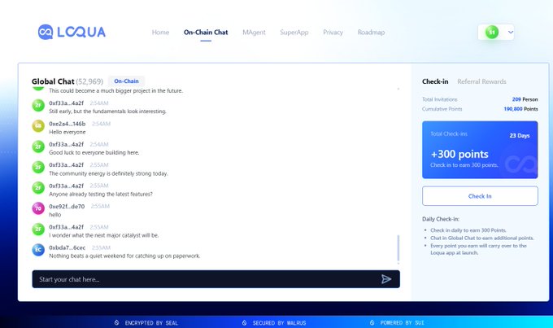Click message 'Nothing beats a quiet weekend'
553x328 pixels.
tap(124, 256)
